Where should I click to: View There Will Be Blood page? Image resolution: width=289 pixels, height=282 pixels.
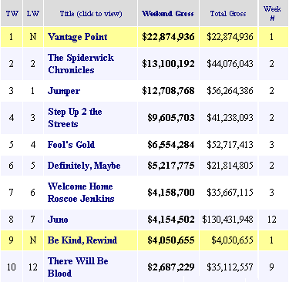[x=78, y=267]
